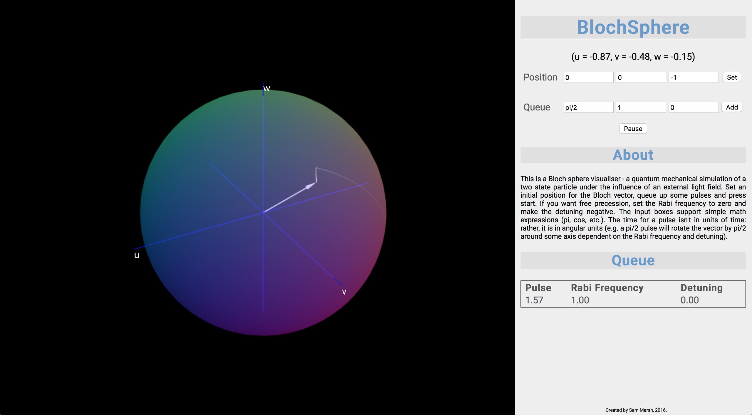Image resolution: width=752 pixels, height=415 pixels.
Task: Click the Queue detuning input field
Action: (x=693, y=107)
